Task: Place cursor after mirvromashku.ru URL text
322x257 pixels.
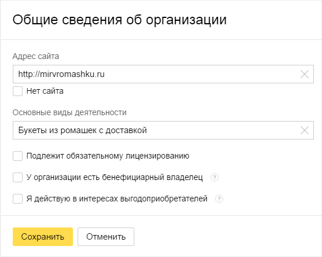Action: pos(105,74)
